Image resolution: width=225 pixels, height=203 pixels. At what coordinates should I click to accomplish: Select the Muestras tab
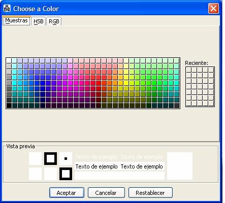16,21
